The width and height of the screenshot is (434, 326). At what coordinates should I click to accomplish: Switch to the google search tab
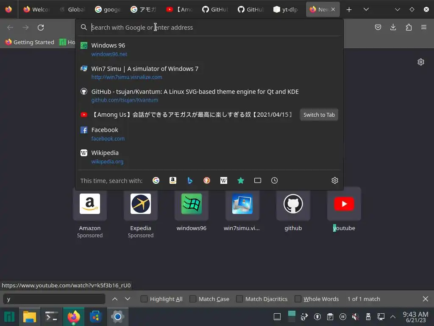tap(108, 9)
